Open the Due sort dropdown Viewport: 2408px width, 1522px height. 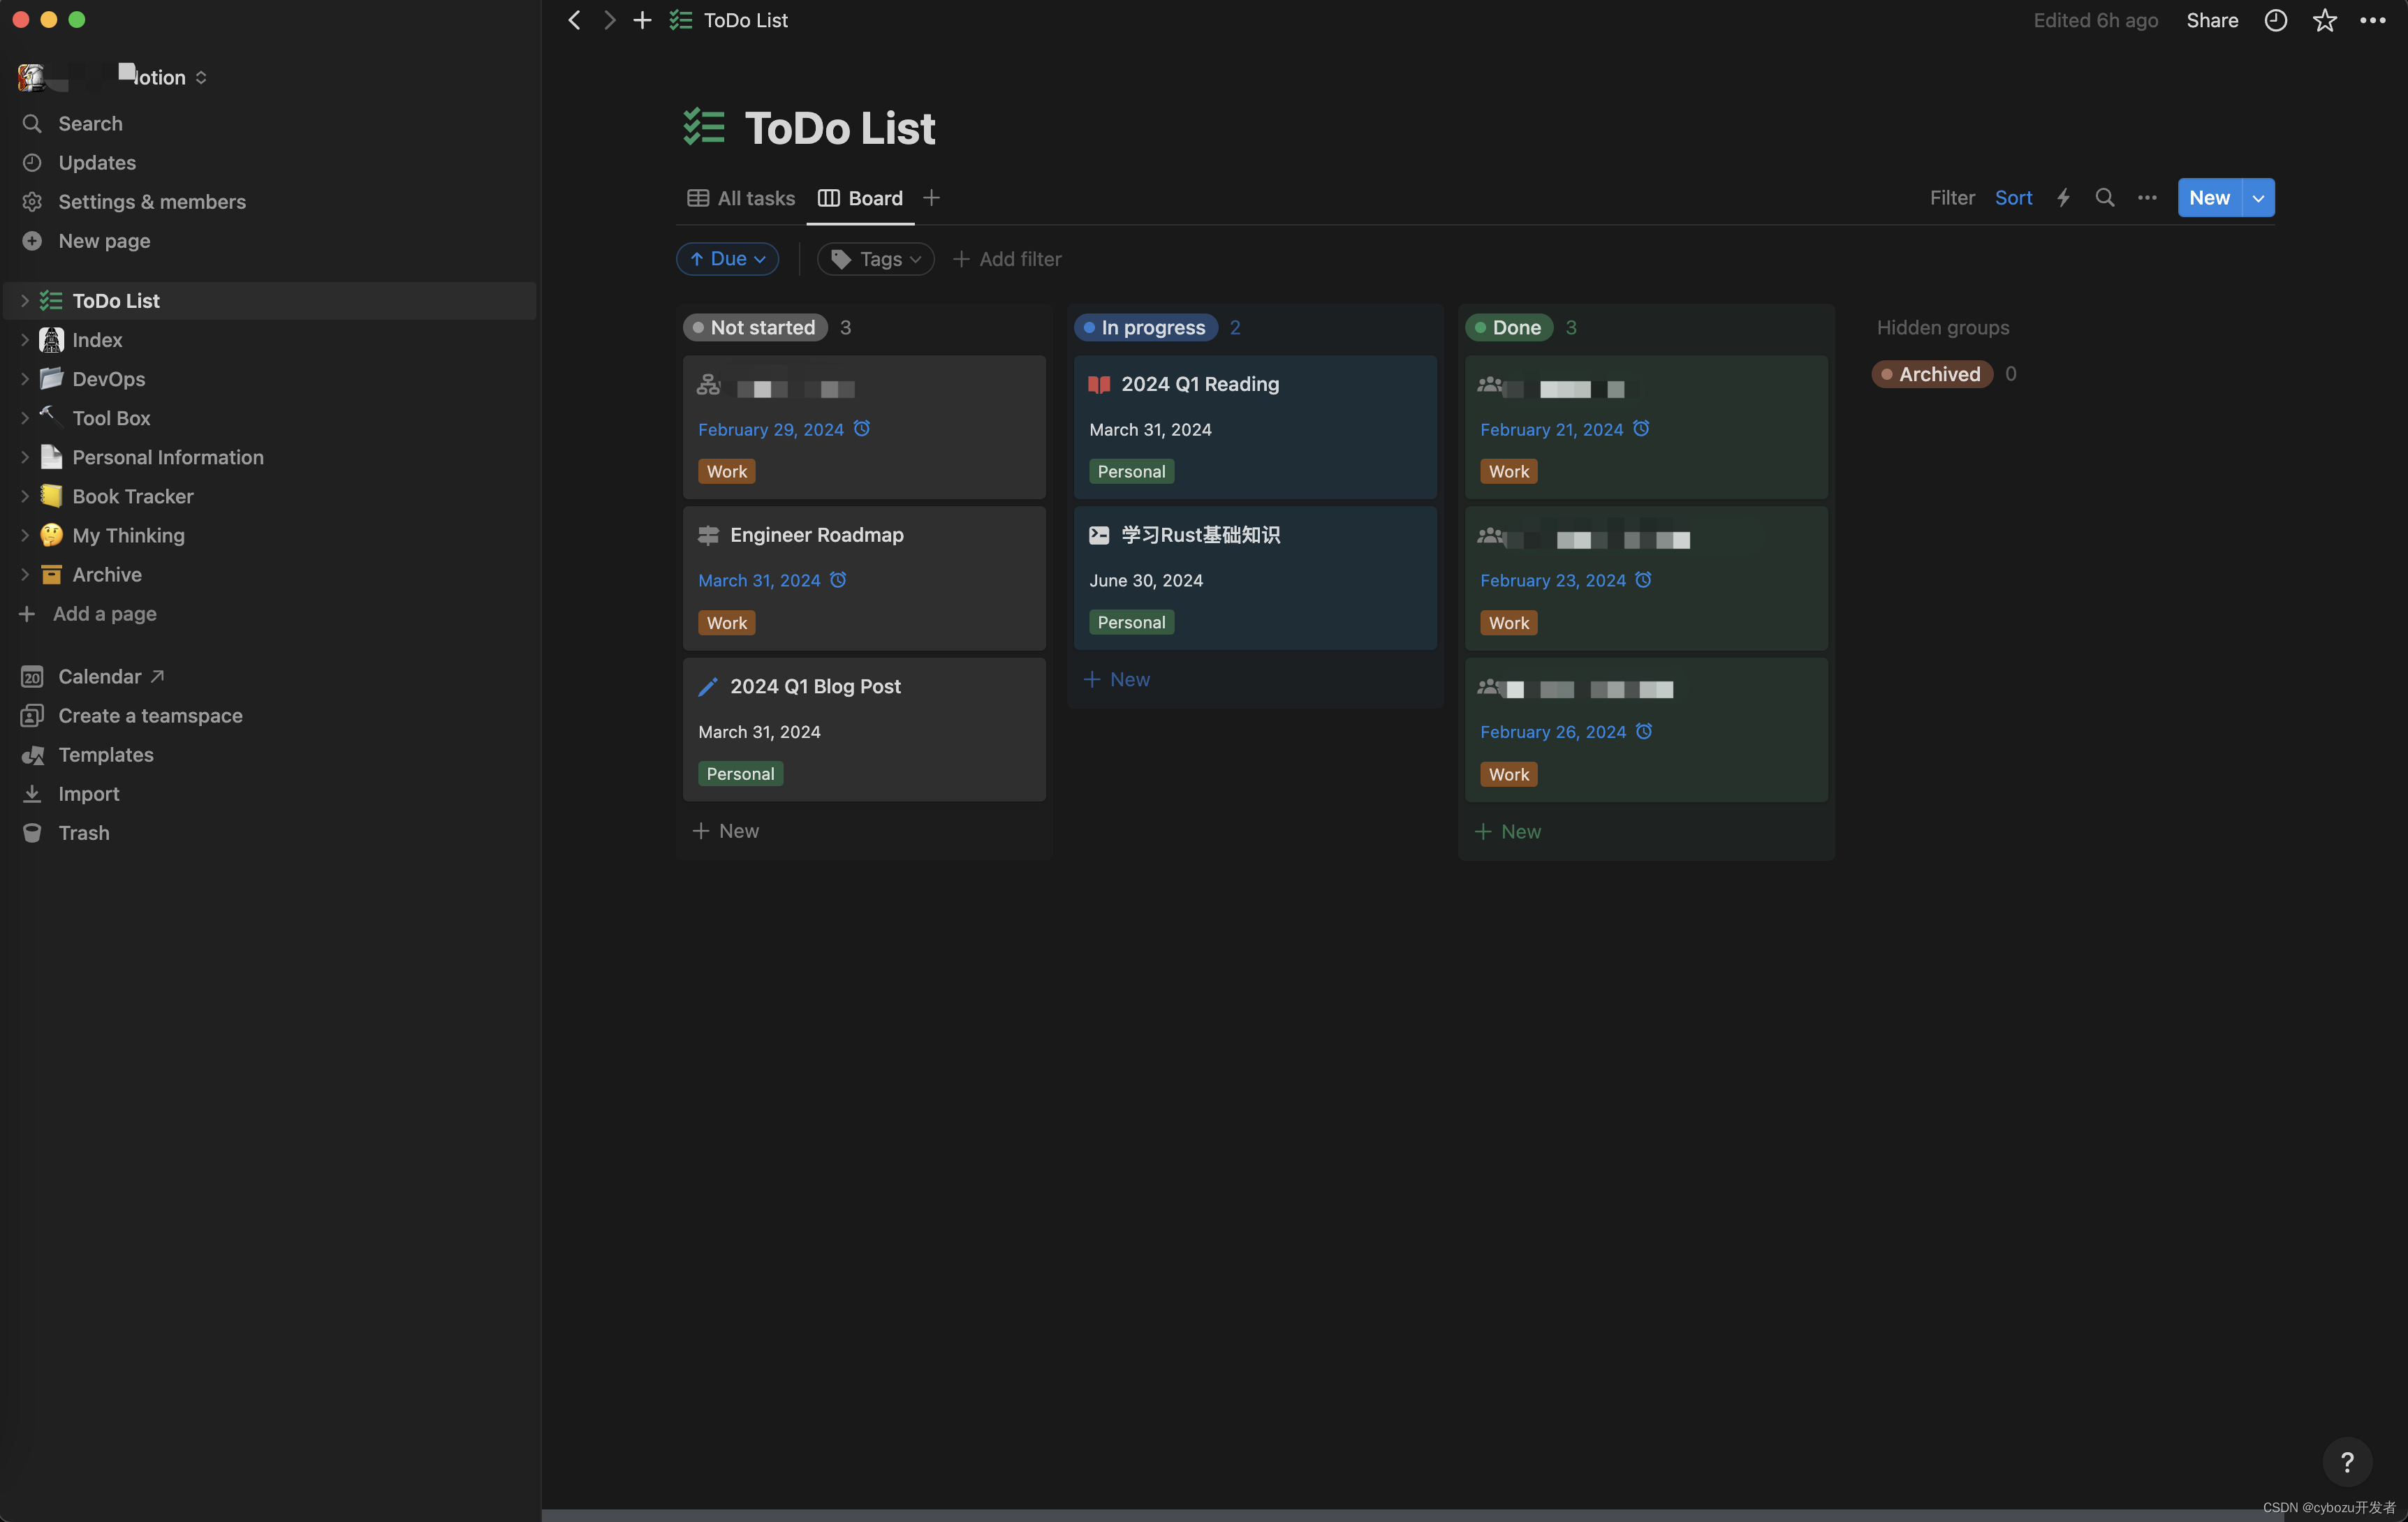pos(727,259)
